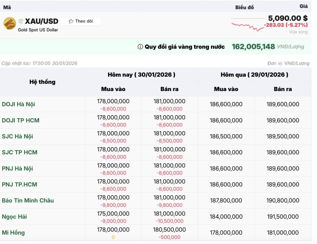The image size is (317, 244).
Task: Click the green clock icon before XAU/USD
Action: tap(21, 21)
